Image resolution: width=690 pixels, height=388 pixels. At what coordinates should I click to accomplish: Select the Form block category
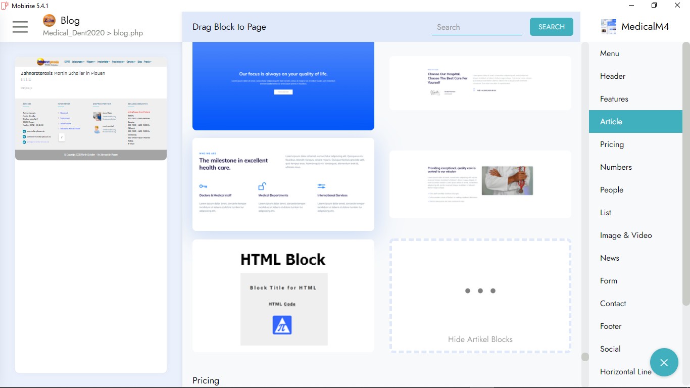(635, 281)
